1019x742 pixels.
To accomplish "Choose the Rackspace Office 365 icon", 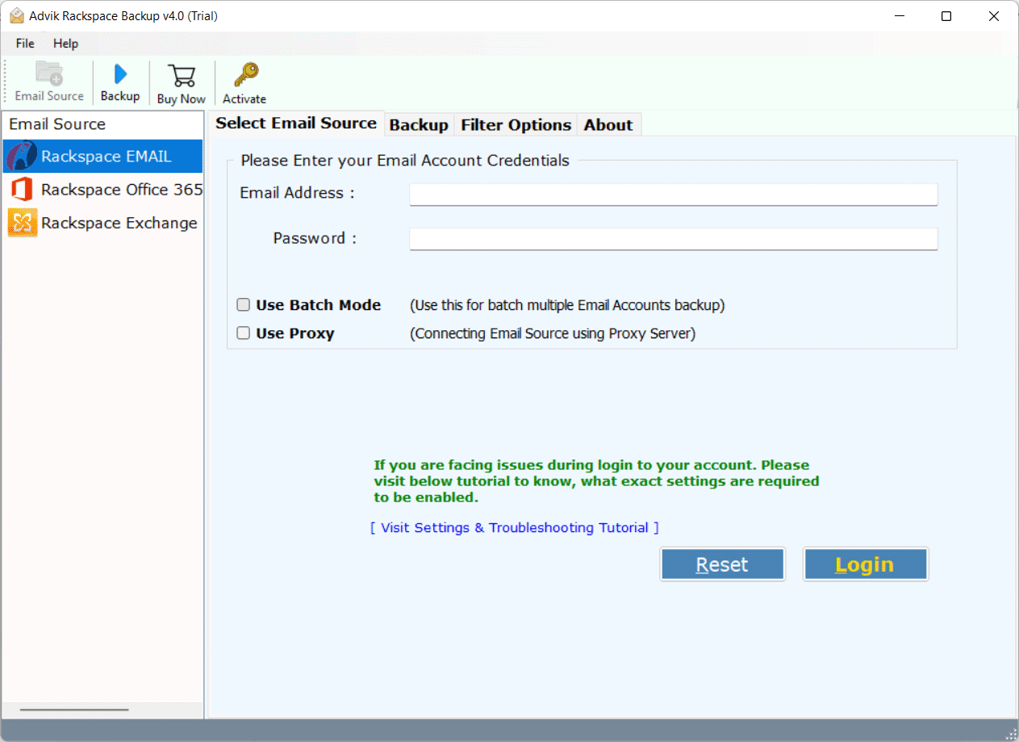I will pos(22,189).
